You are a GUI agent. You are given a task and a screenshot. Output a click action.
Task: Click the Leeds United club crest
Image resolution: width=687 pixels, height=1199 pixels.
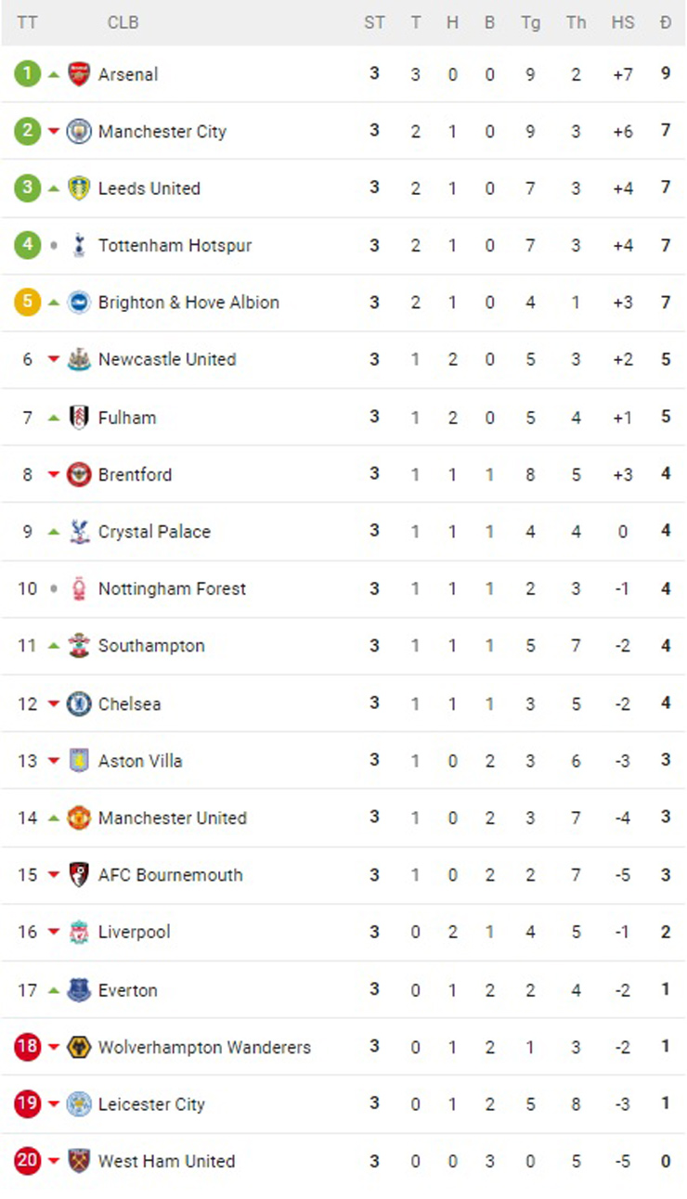pyautogui.click(x=79, y=188)
